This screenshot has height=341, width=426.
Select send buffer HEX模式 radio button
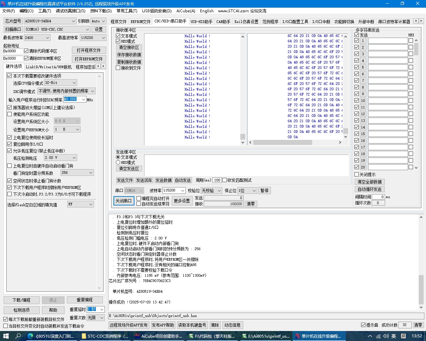118,163
